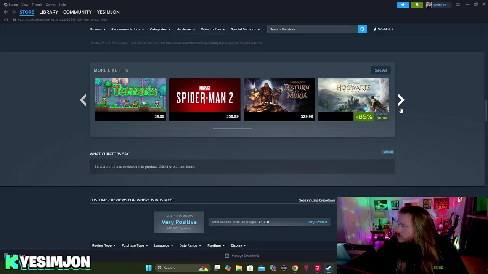The height and width of the screenshot is (274, 488).
Task: Open Task View in taskbar
Action: [x=217, y=268]
